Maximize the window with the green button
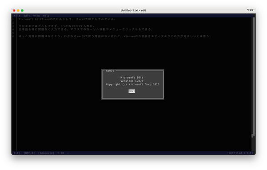Image resolution: width=267 pixels, height=170 pixels. point(22,10)
